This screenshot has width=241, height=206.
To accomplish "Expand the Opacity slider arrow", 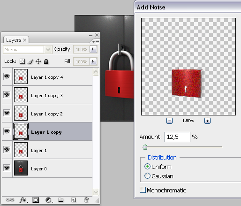I will pos(93,49).
